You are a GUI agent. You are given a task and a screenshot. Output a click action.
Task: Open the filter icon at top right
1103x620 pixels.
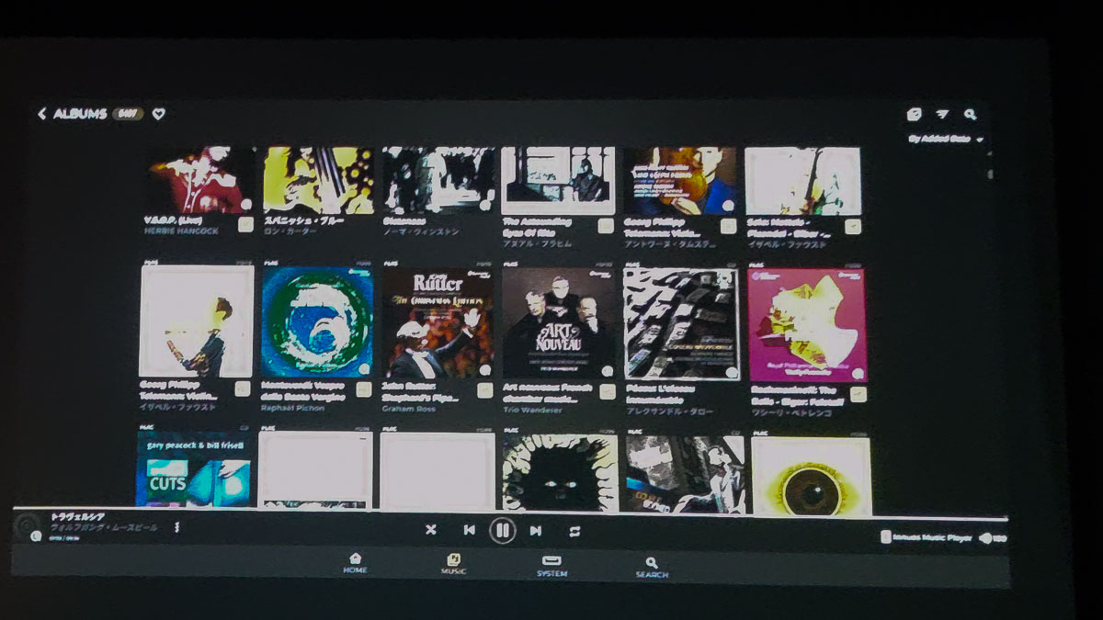pos(942,115)
